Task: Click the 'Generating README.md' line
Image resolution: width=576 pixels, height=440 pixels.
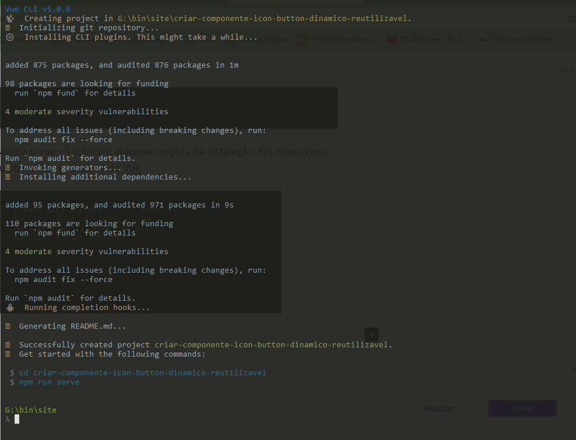Action: pyautogui.click(x=72, y=326)
